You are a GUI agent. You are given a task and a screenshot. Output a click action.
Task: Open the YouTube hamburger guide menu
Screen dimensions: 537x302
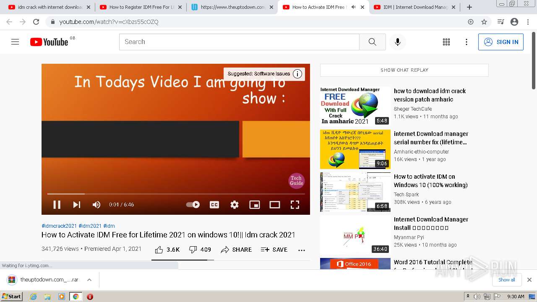pyautogui.click(x=15, y=42)
